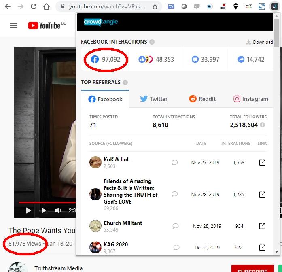Click the CrowdTangle logo
Viewport: 282px width, 272px height.
(x=101, y=22)
